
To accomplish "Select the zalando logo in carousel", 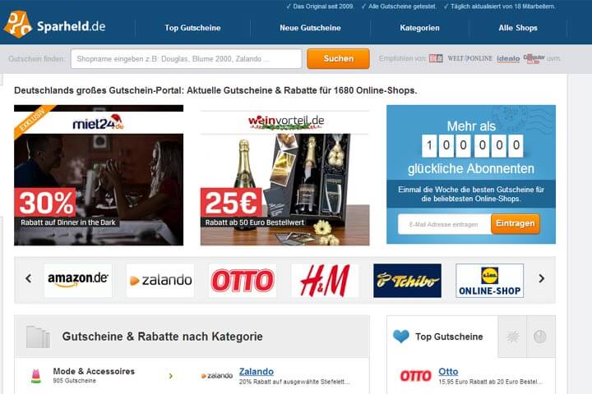I will 160,281.
